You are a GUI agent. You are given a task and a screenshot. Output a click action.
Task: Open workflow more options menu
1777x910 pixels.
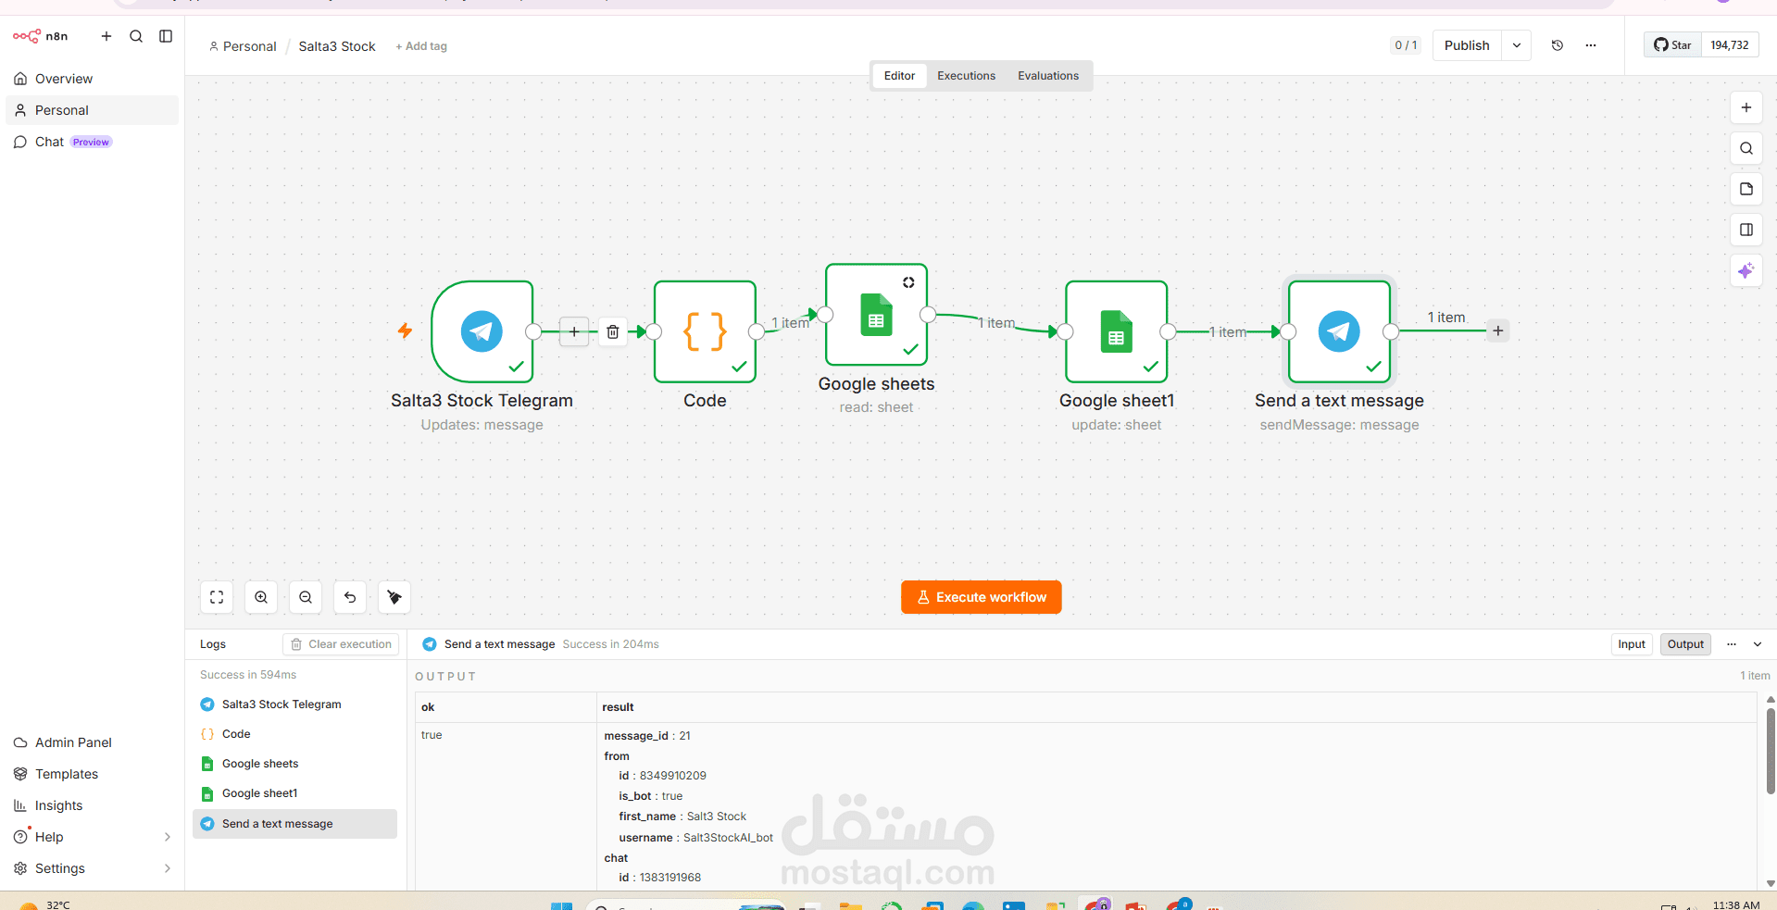click(1591, 45)
